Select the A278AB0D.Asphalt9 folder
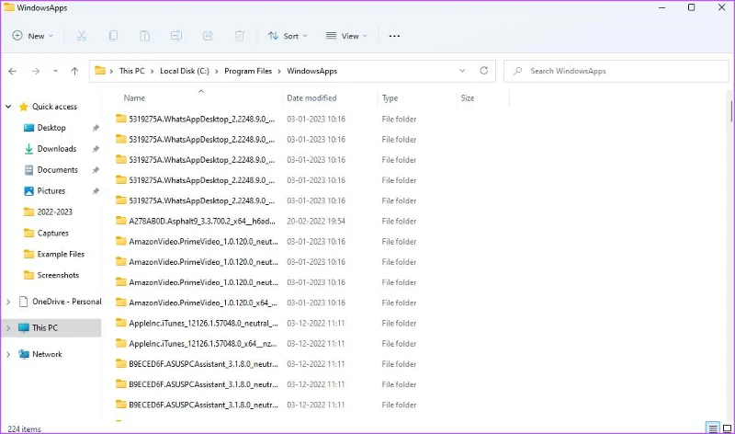Viewport: 735px width, 434px height. point(202,221)
